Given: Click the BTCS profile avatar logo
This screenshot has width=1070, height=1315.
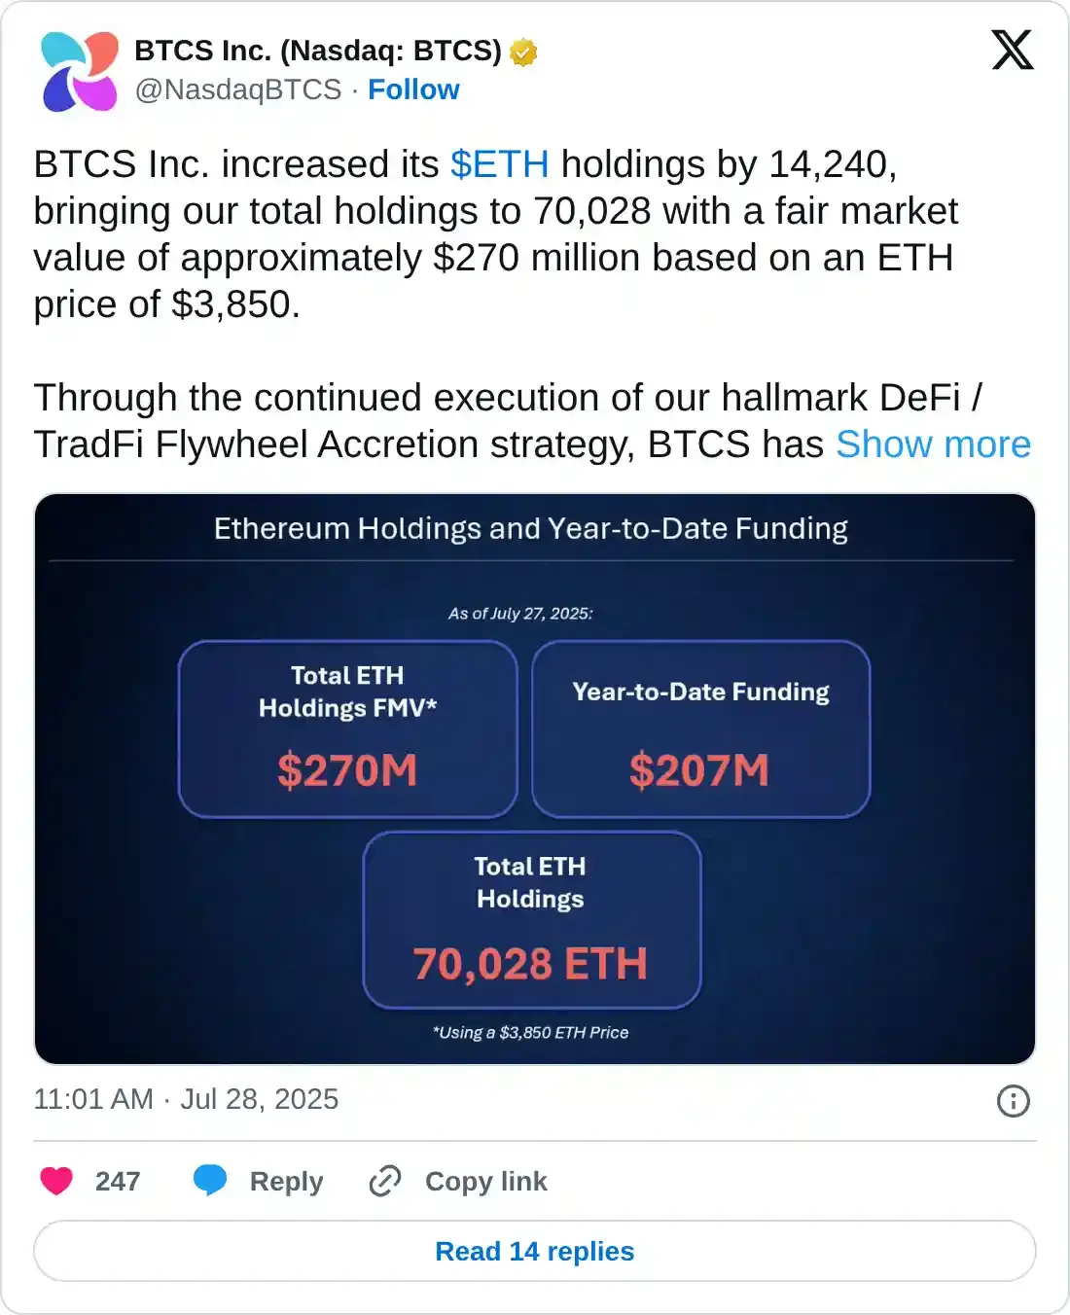Looking at the screenshot, I should [x=80, y=71].
